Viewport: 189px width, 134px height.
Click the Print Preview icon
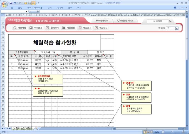click(x=30, y=3)
